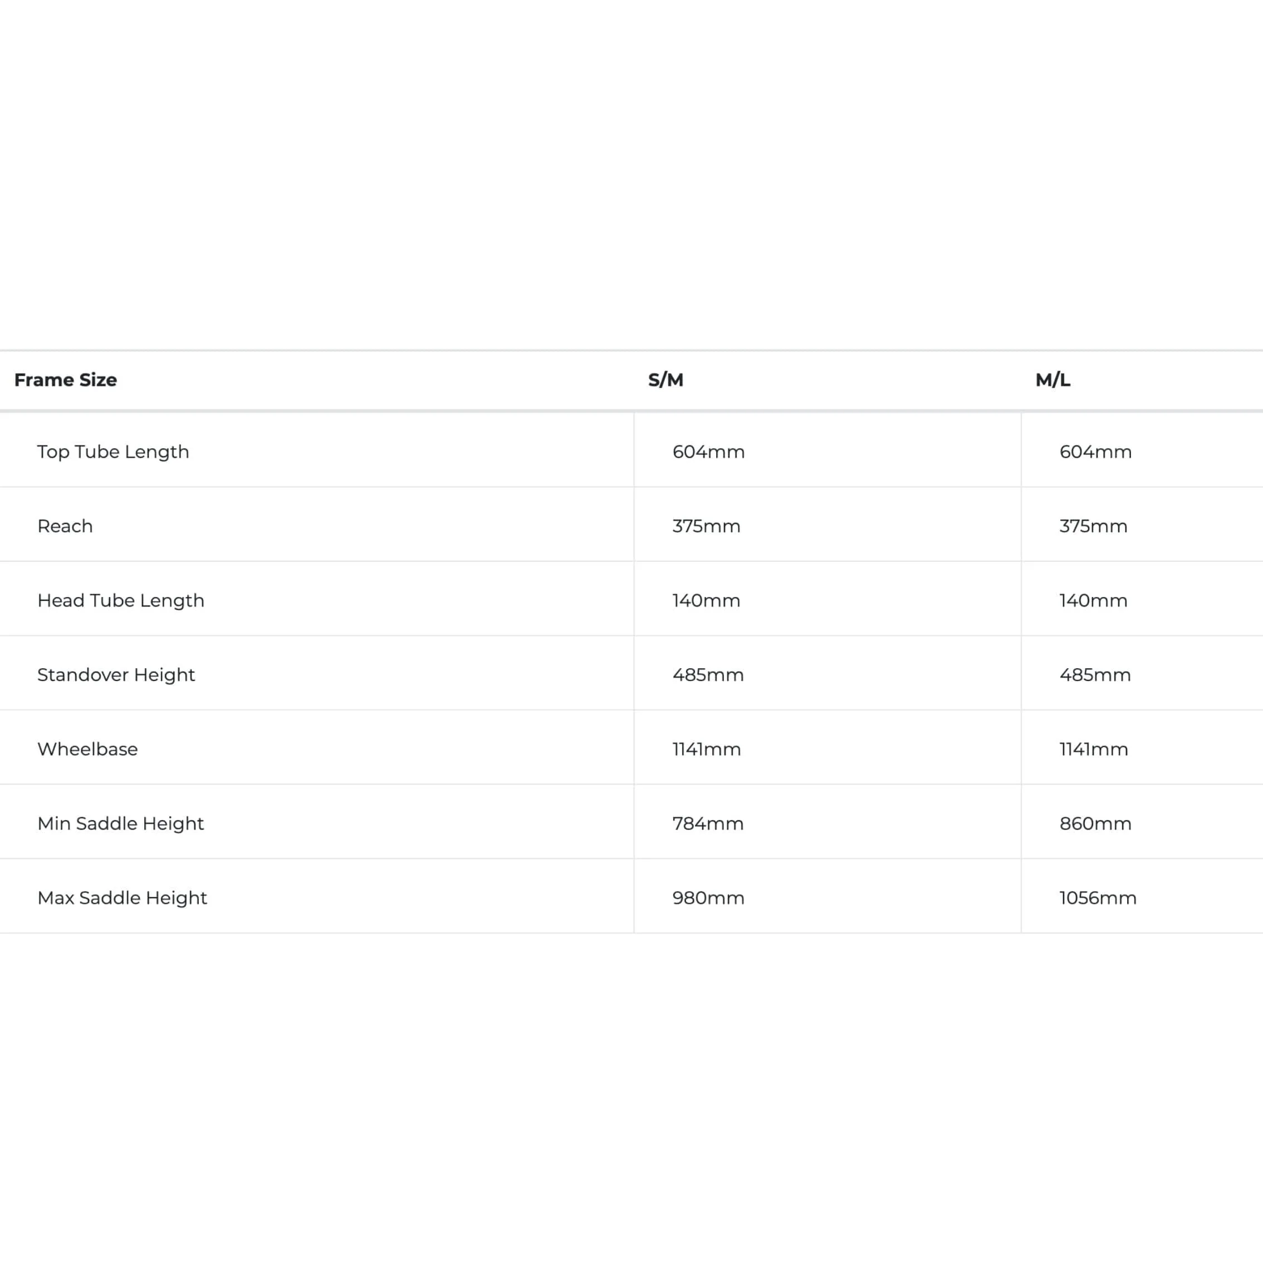Click the Min Saddle Height row label
Viewport: 1263px width, 1263px height.
click(x=121, y=824)
